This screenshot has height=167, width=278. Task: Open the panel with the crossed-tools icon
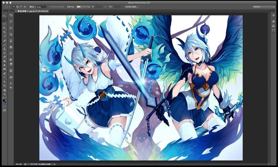pos(11,28)
